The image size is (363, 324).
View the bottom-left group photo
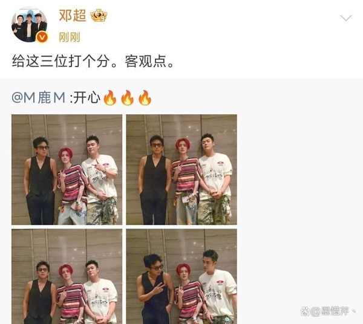tap(67, 276)
